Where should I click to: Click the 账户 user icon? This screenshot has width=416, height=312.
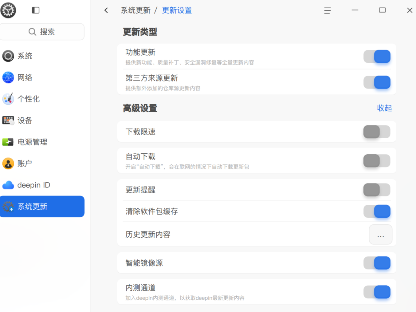click(8, 164)
